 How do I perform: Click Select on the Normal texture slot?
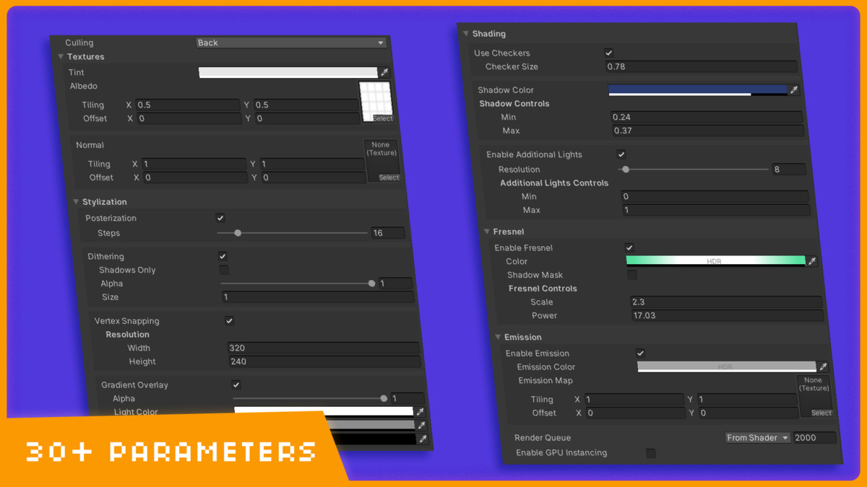tap(389, 177)
